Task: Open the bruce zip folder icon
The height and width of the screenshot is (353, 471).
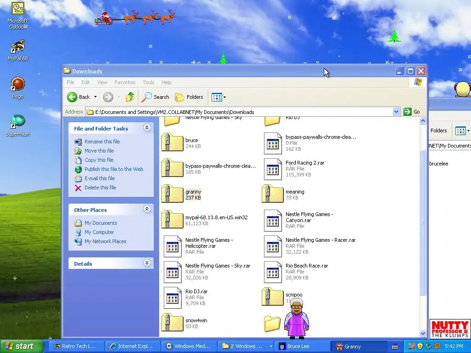Action: 172,142
